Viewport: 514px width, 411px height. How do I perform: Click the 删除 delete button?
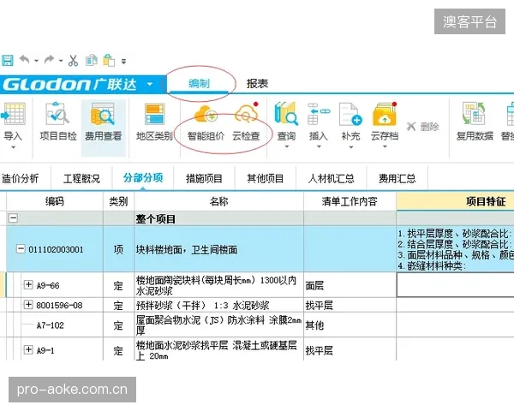point(422,127)
